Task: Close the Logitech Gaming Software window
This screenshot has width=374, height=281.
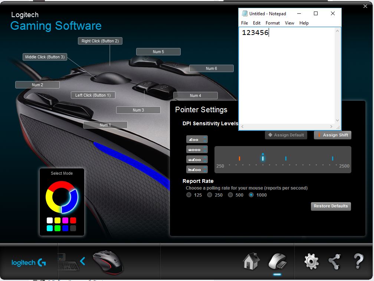Action: click(x=365, y=6)
